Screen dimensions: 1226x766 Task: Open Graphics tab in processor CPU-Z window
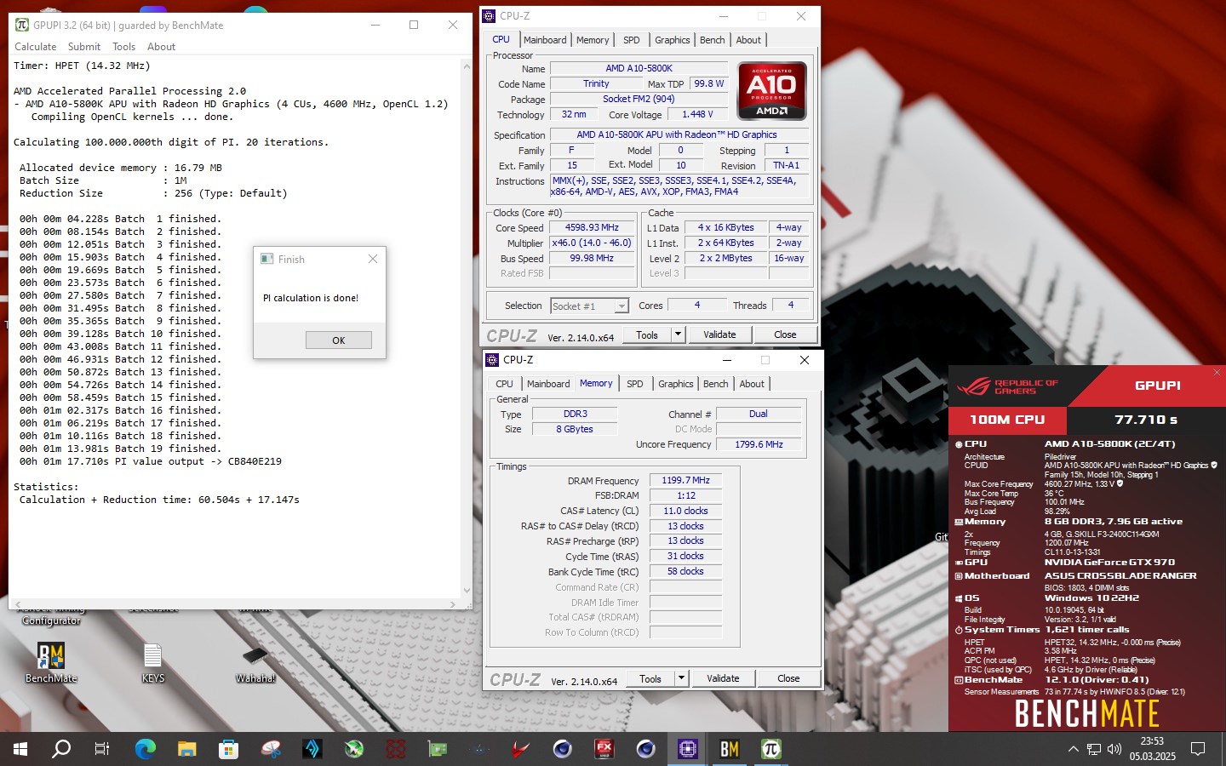673,40
